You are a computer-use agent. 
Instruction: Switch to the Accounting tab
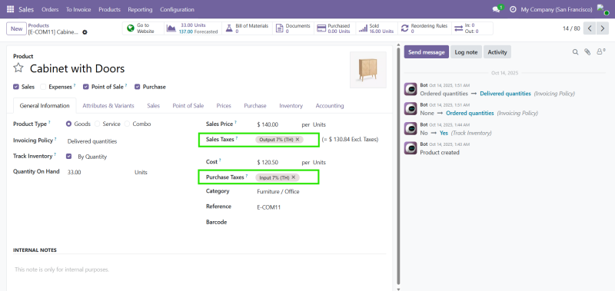[330, 106]
